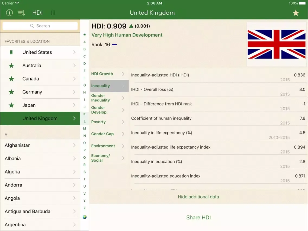Jump to letter S in the index
This screenshot has height=231, width=308.
(x=85, y=172)
